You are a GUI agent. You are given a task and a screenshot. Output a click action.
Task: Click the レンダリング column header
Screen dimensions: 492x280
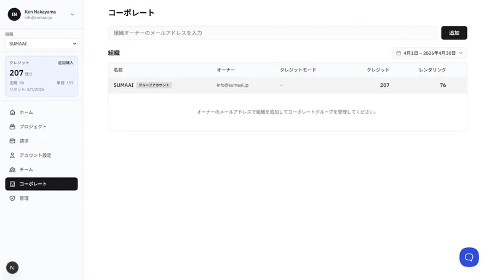432,70
